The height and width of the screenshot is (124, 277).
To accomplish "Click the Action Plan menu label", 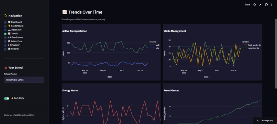I will (16, 41).
